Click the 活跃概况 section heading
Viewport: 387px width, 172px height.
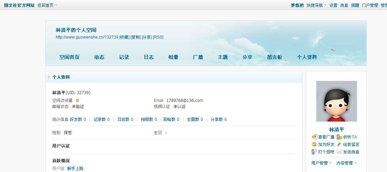click(x=61, y=160)
